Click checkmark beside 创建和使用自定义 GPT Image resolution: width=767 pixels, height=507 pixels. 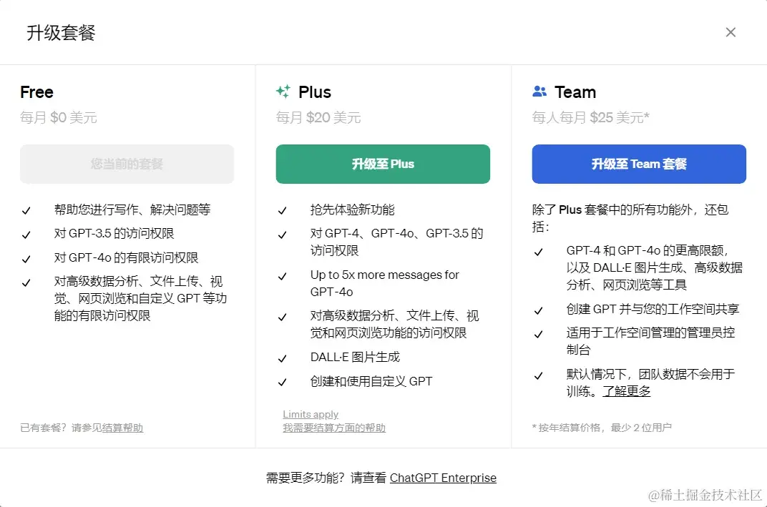[x=282, y=383]
